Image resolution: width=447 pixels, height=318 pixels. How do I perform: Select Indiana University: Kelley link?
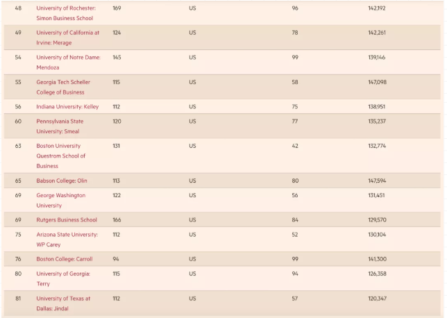click(68, 106)
